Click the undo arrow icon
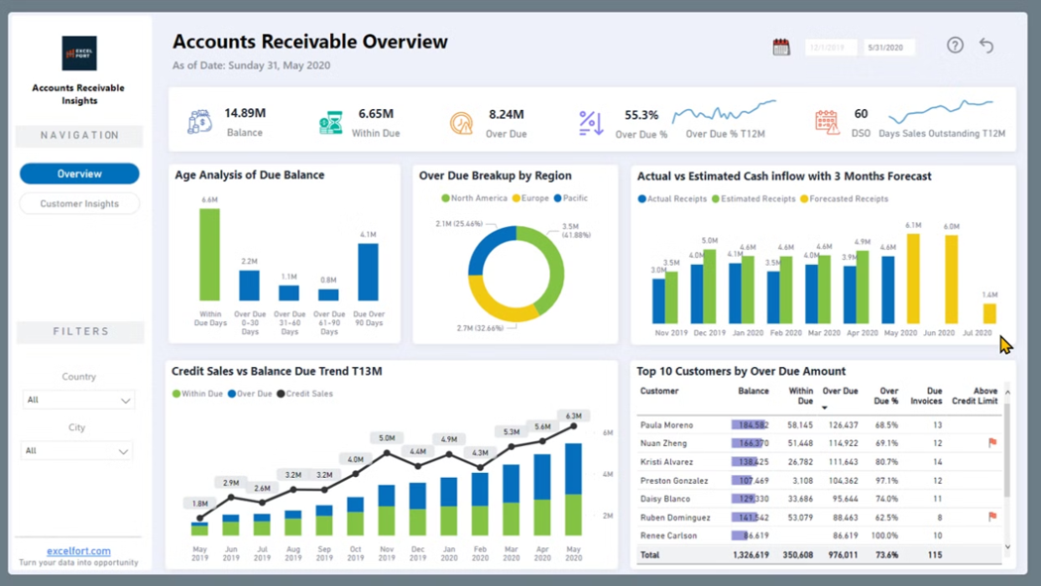 tap(987, 45)
